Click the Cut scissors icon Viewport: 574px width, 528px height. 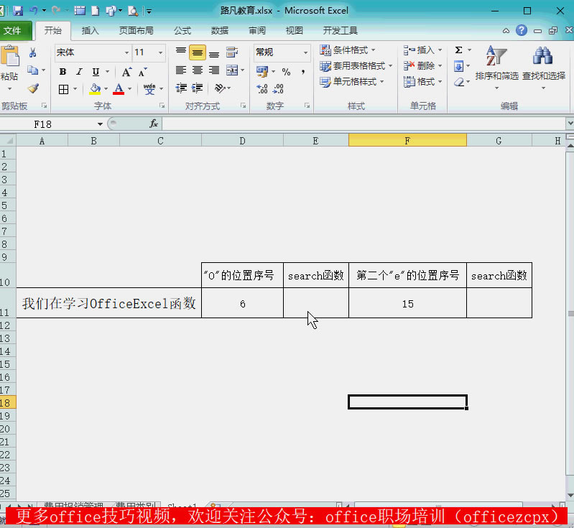[x=33, y=52]
